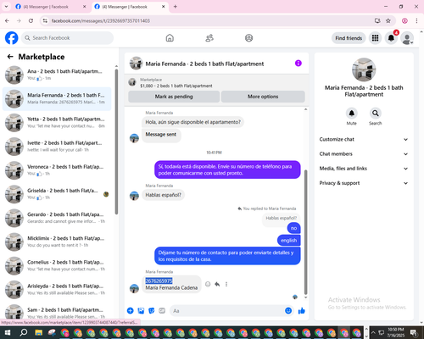React to the 2676265975 message
The height and width of the screenshot is (339, 424).
coord(208,284)
